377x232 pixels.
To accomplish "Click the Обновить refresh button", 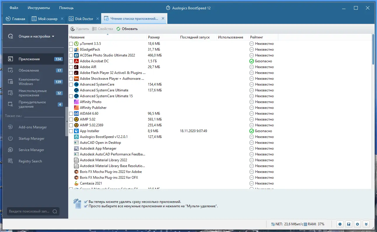I will click(127, 29).
